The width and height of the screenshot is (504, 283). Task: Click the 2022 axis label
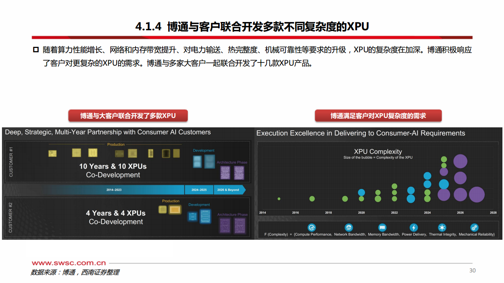tap(395, 213)
